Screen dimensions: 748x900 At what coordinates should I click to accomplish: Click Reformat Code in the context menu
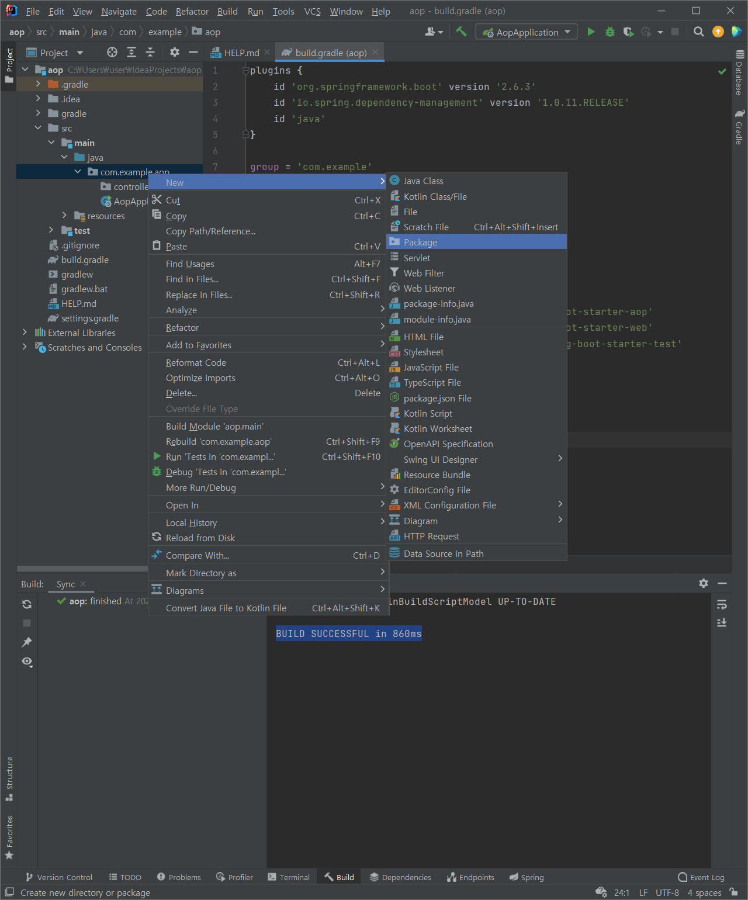point(267,362)
